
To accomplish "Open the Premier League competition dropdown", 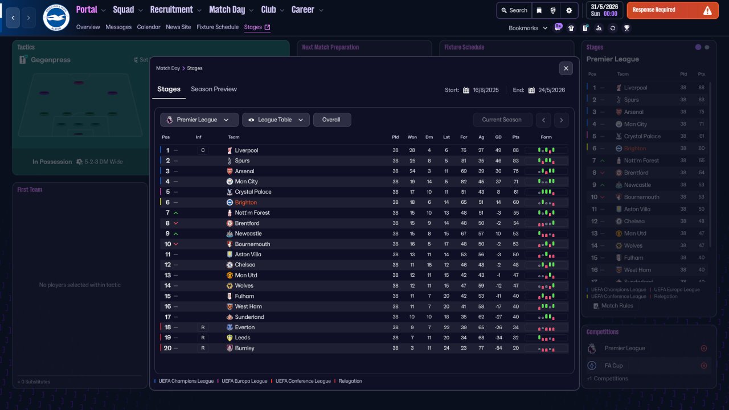I will (199, 120).
